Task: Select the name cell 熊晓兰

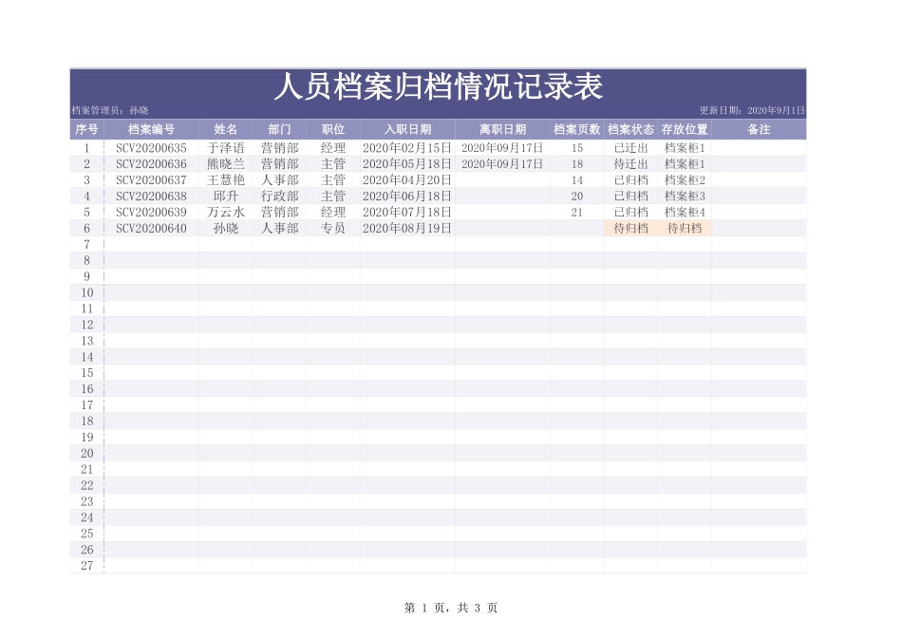Action: click(225, 163)
